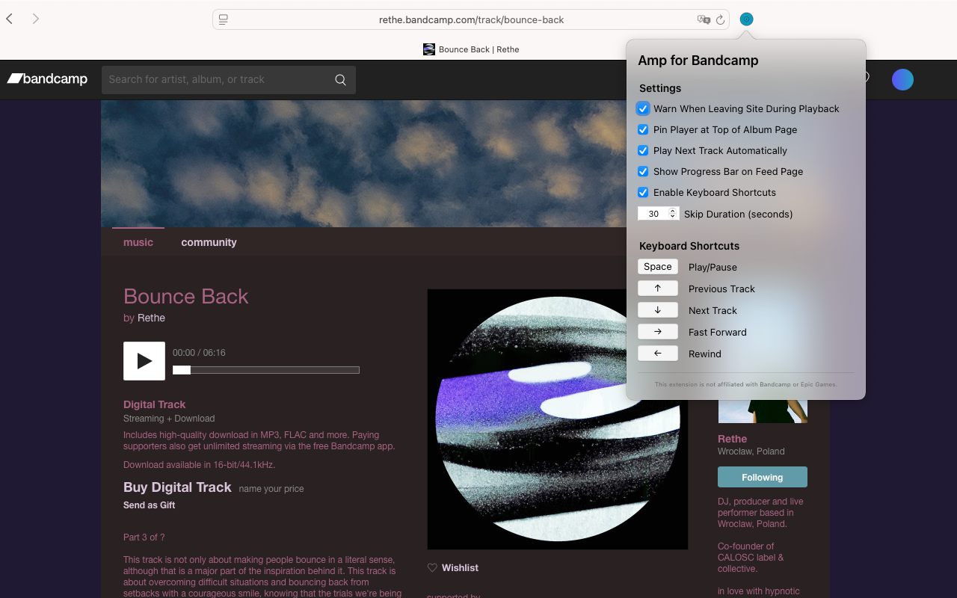This screenshot has height=598, width=957.
Task: Add Bounce Back to Wishlist via heart icon
Action: pos(432,567)
